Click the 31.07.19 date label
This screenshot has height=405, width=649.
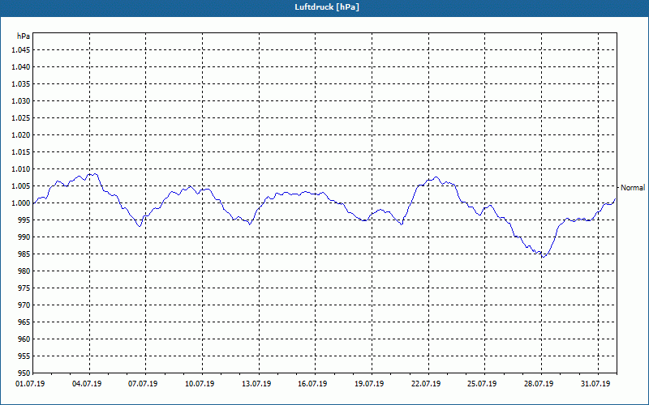[x=595, y=384]
